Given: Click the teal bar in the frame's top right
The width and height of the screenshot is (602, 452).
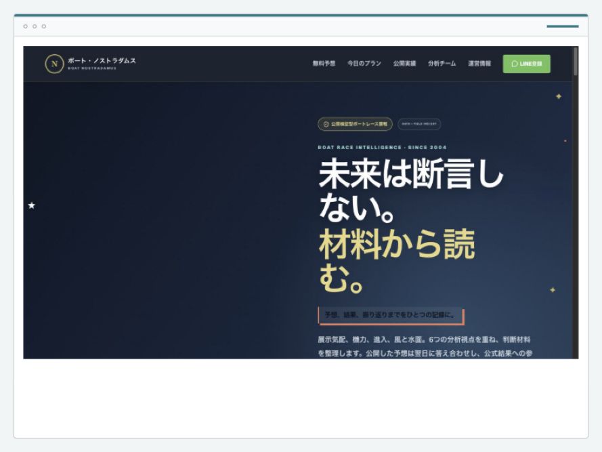Looking at the screenshot, I should point(563,26).
